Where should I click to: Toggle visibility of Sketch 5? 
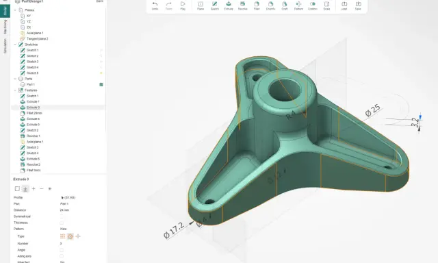101,73
